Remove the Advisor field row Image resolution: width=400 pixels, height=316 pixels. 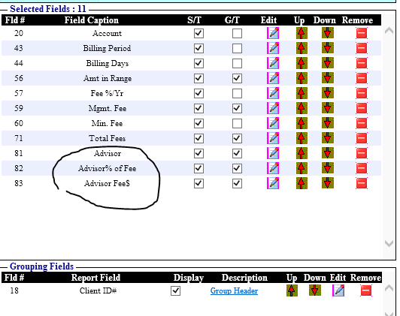coord(362,153)
